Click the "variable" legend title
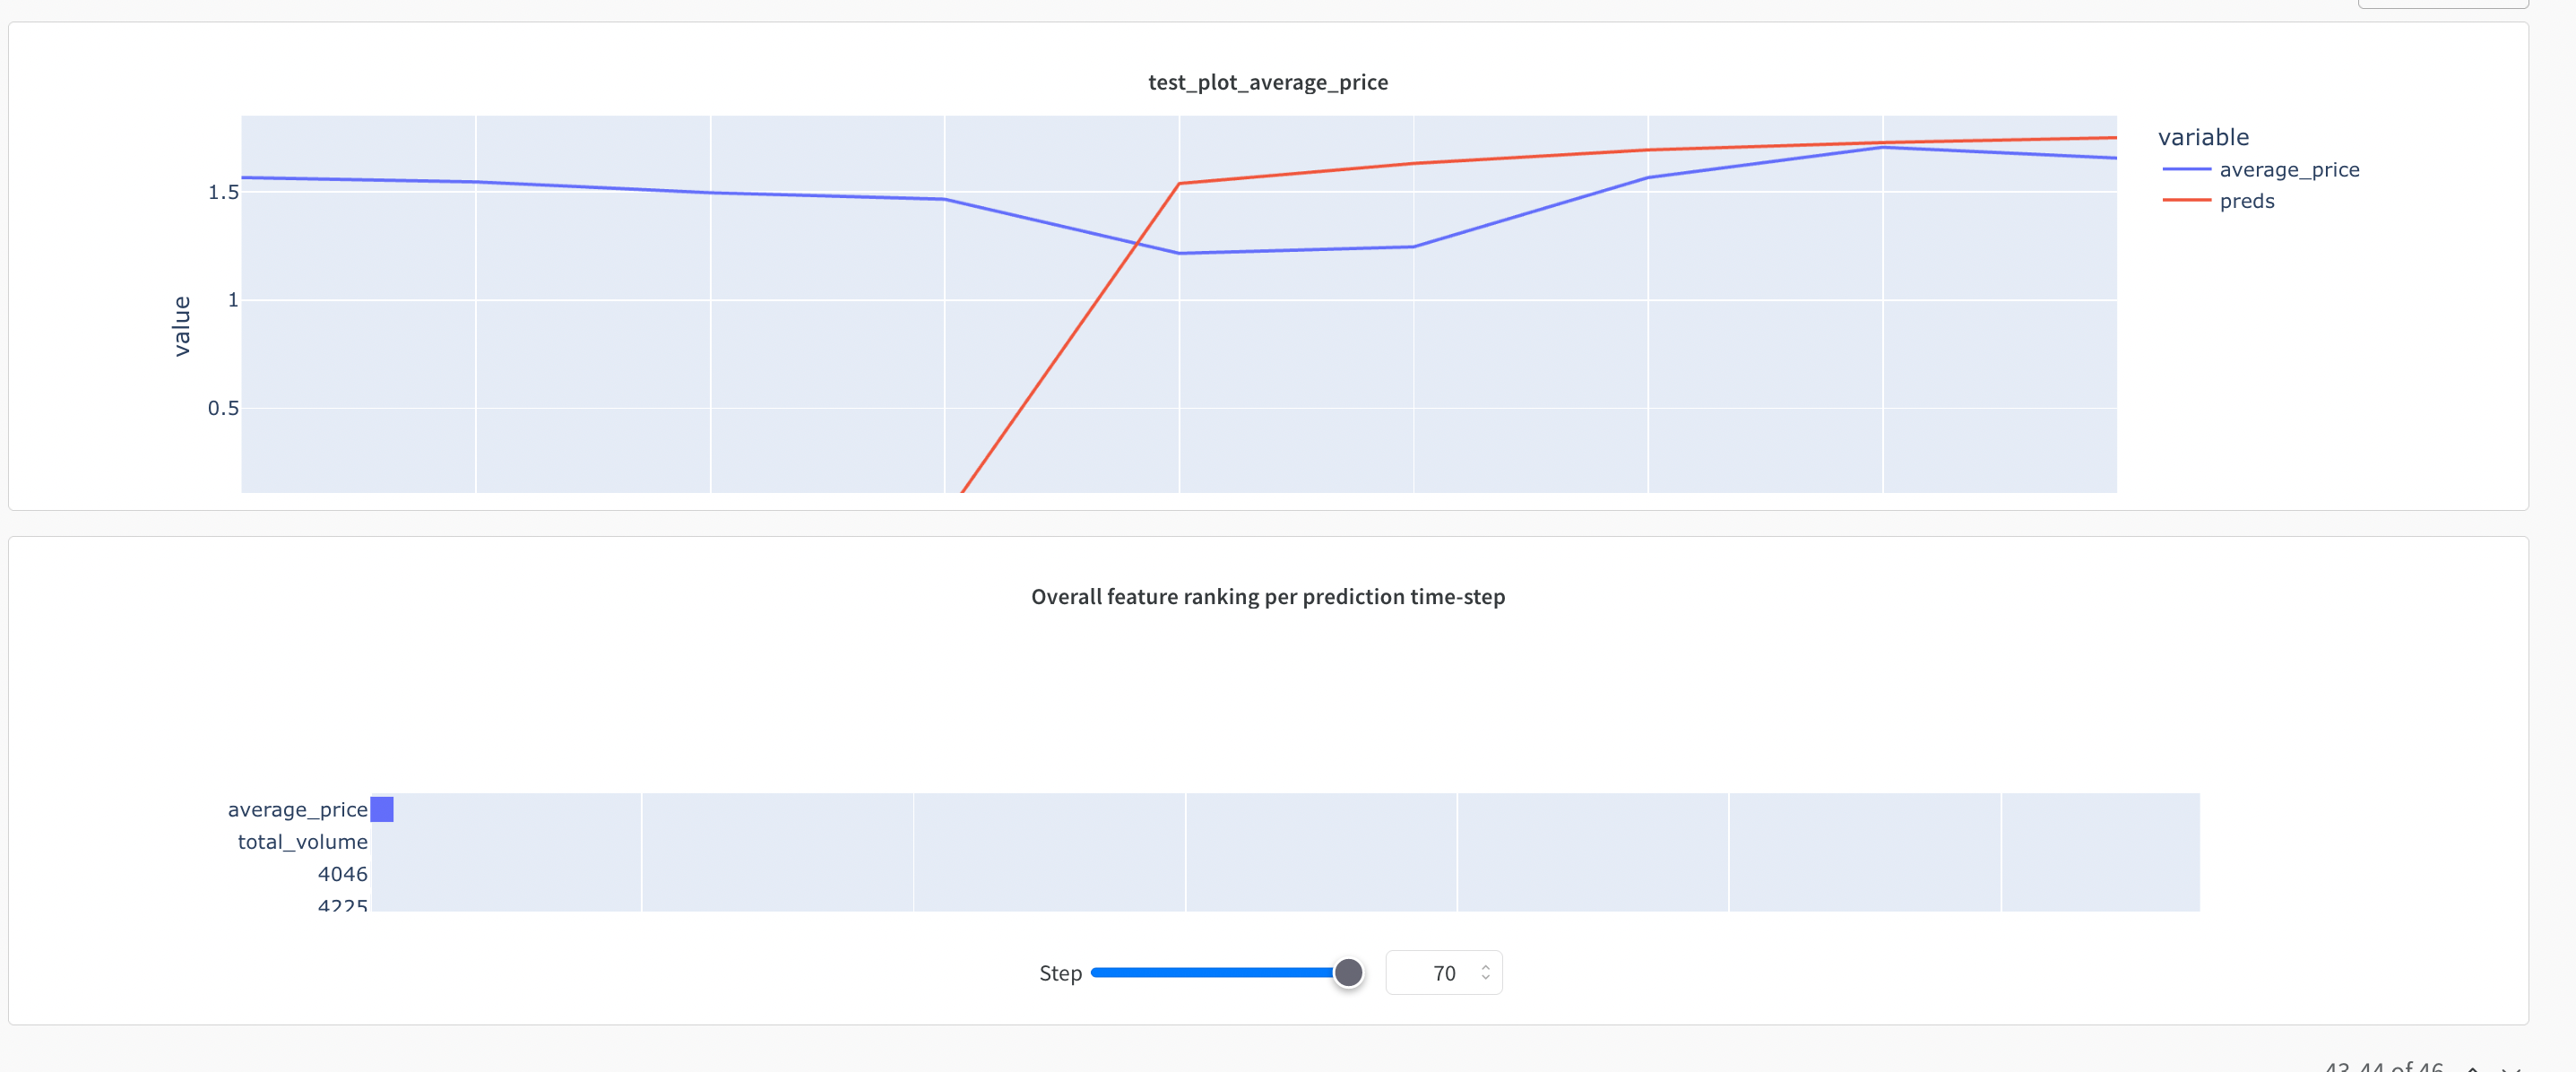Screen dimensions: 2576x1072 pos(2203,137)
